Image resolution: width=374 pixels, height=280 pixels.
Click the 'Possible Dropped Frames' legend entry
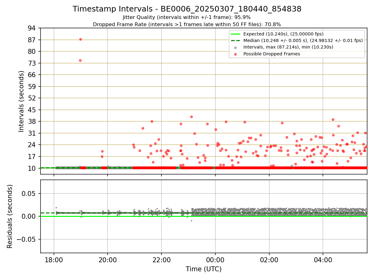272,54
